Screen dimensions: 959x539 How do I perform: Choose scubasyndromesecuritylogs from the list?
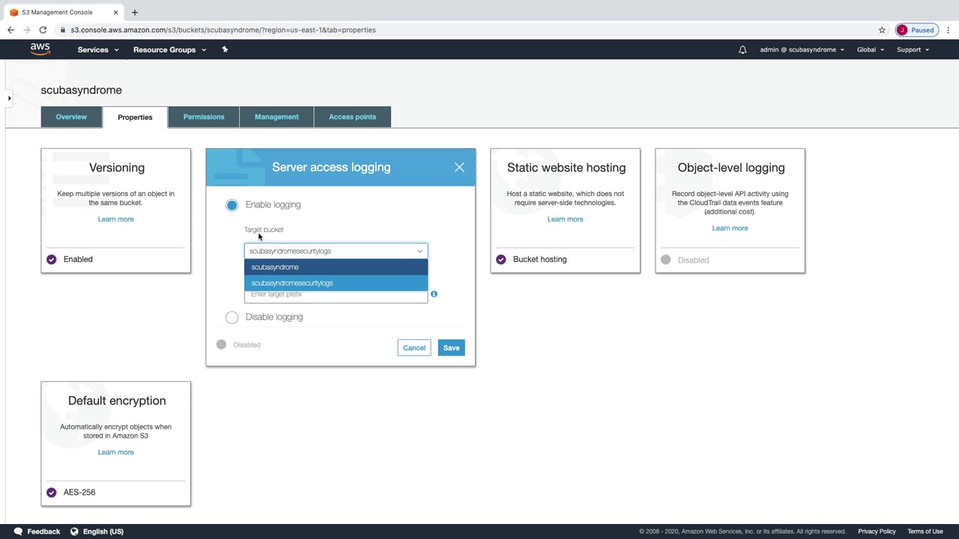tap(336, 283)
